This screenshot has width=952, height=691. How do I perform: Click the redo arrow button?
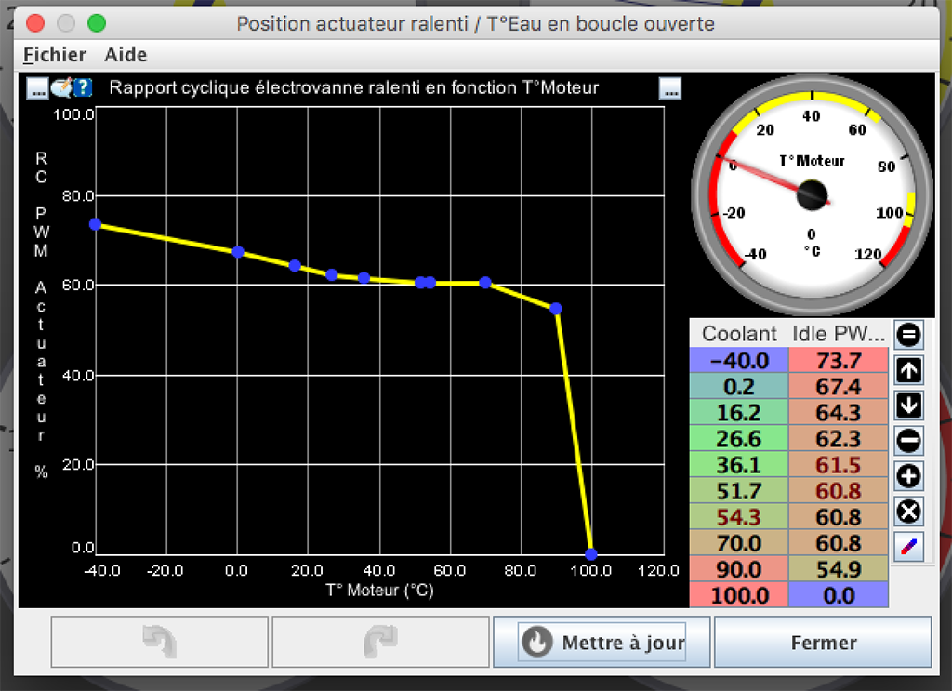(x=379, y=643)
